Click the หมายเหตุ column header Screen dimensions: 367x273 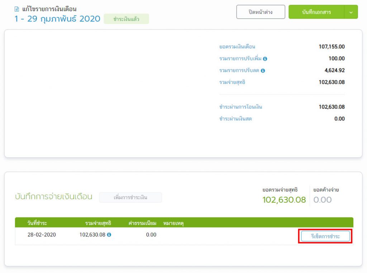173,223
